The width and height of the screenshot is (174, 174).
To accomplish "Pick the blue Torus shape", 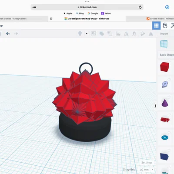I will [x=165, y=137].
